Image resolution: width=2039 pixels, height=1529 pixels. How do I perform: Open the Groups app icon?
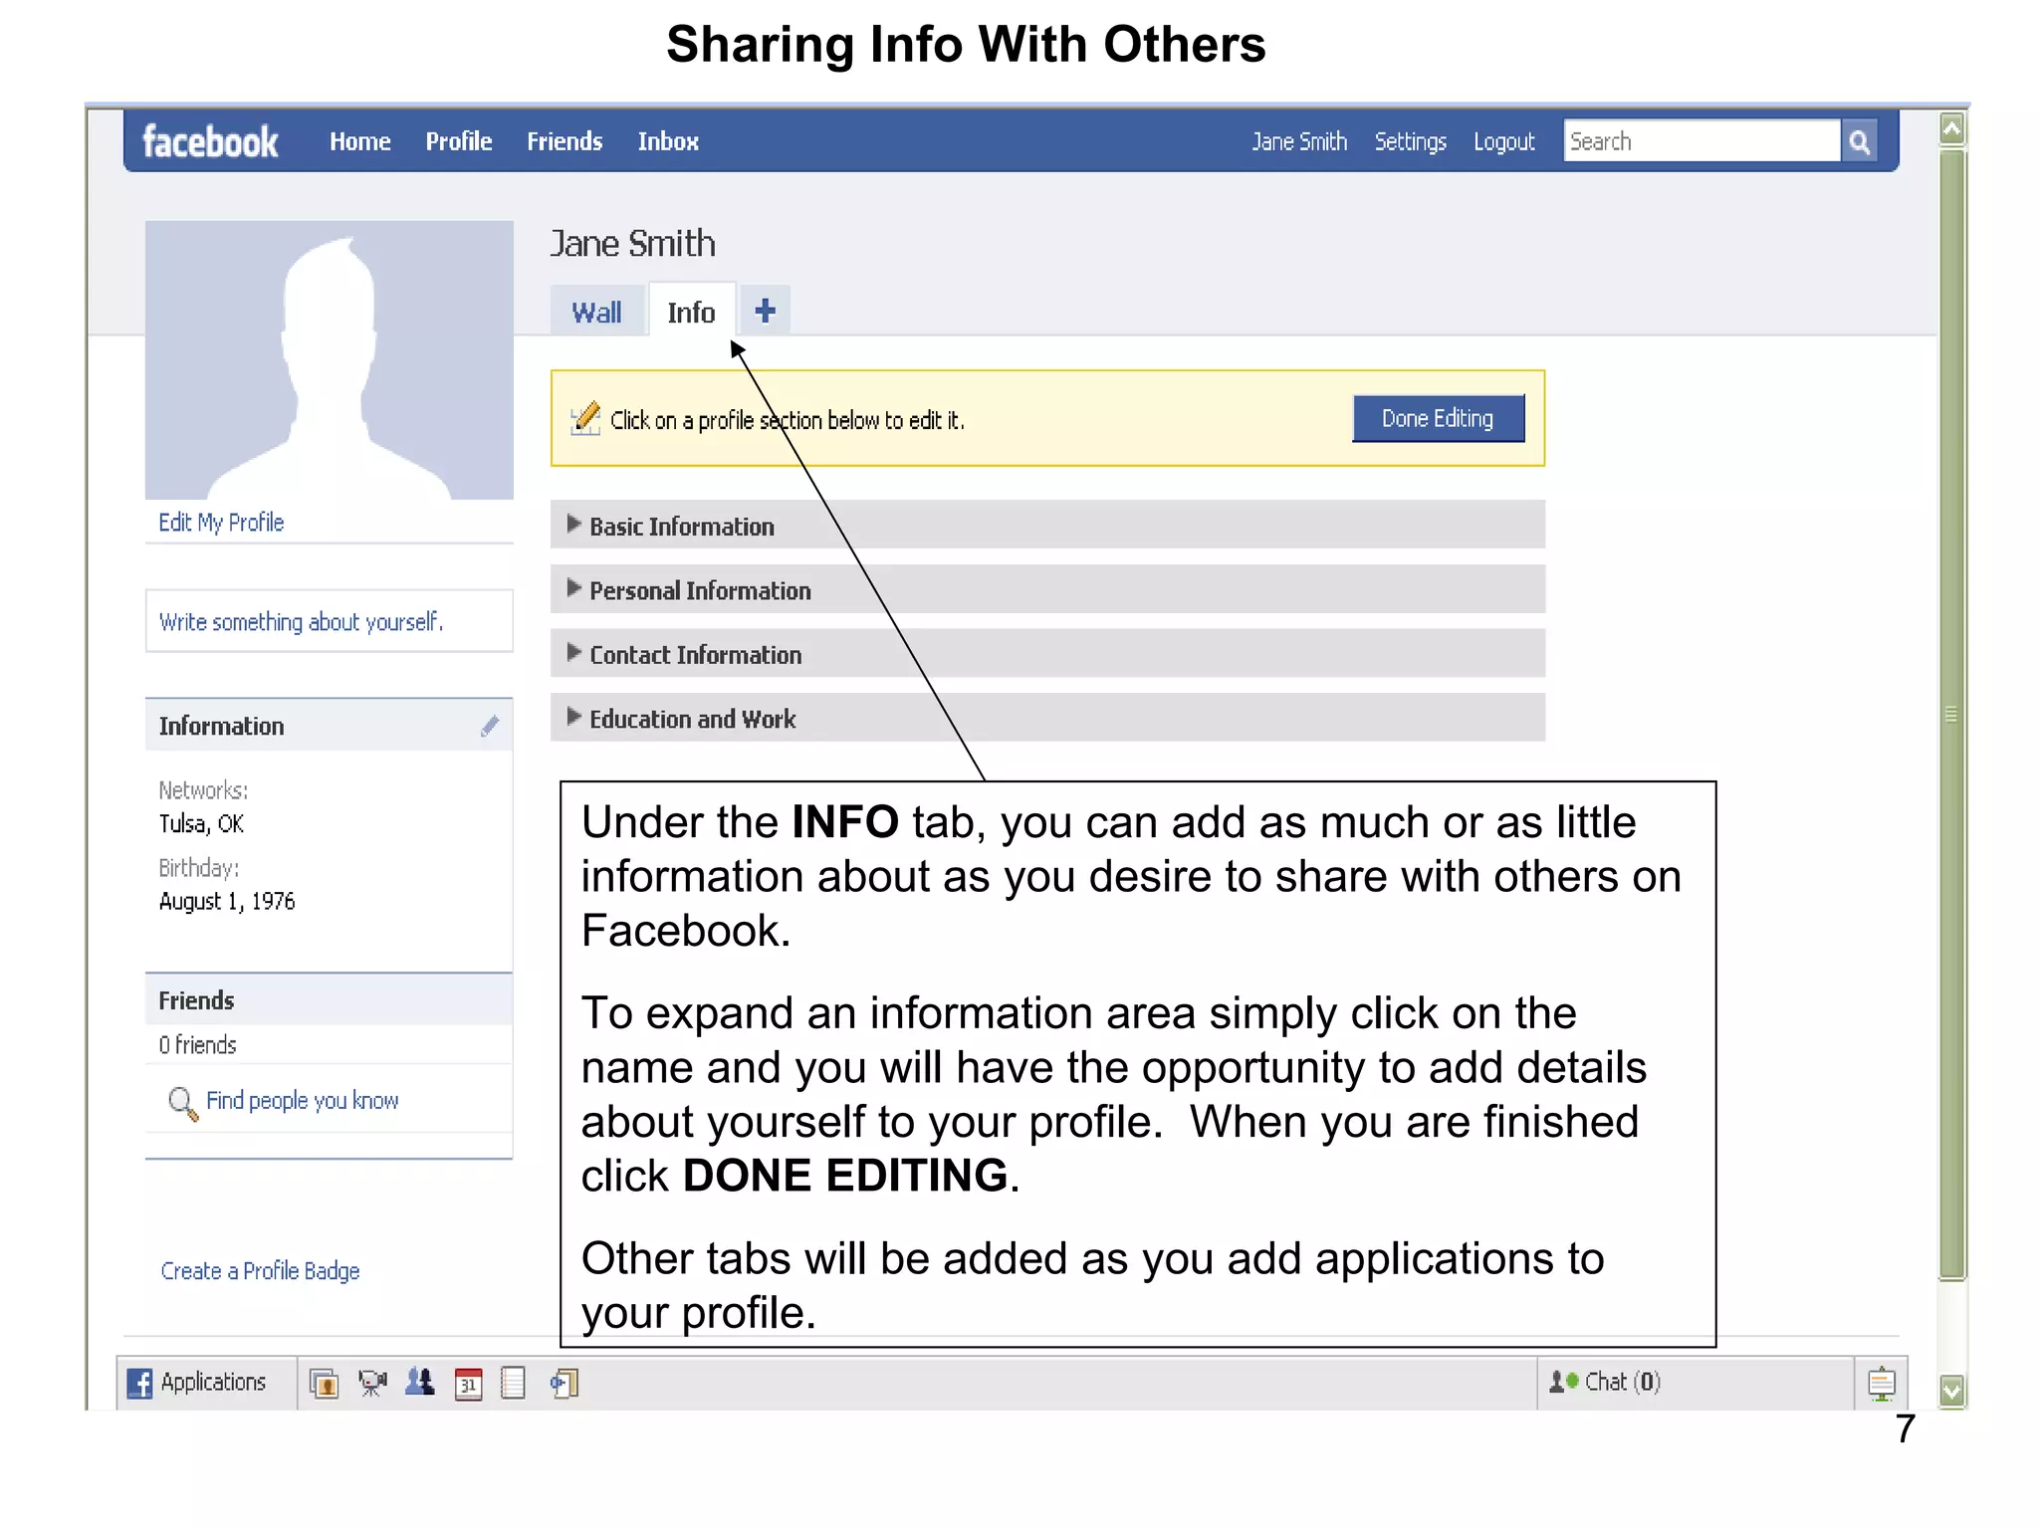(x=420, y=1383)
